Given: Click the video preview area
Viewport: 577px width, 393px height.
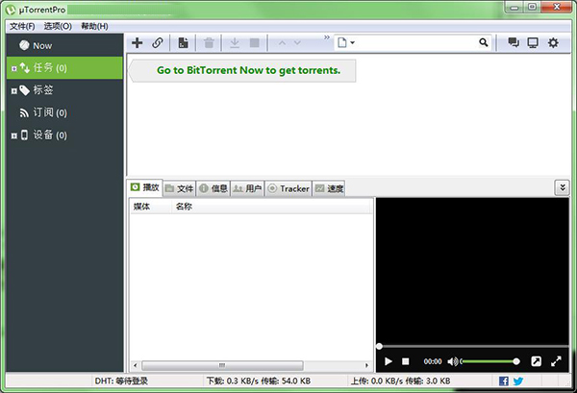Looking at the screenshot, I should pyautogui.click(x=472, y=271).
